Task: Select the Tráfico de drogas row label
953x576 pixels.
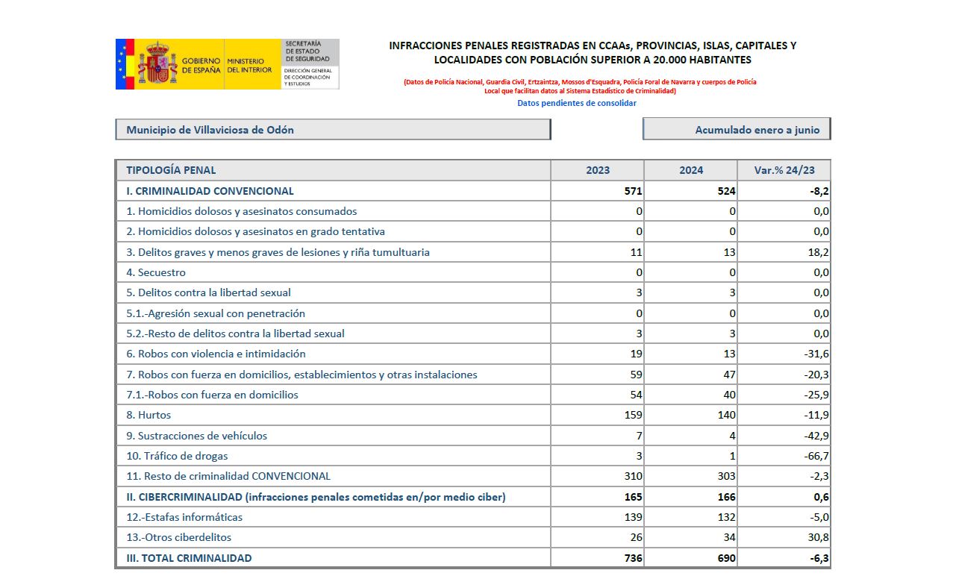Action: click(183, 456)
